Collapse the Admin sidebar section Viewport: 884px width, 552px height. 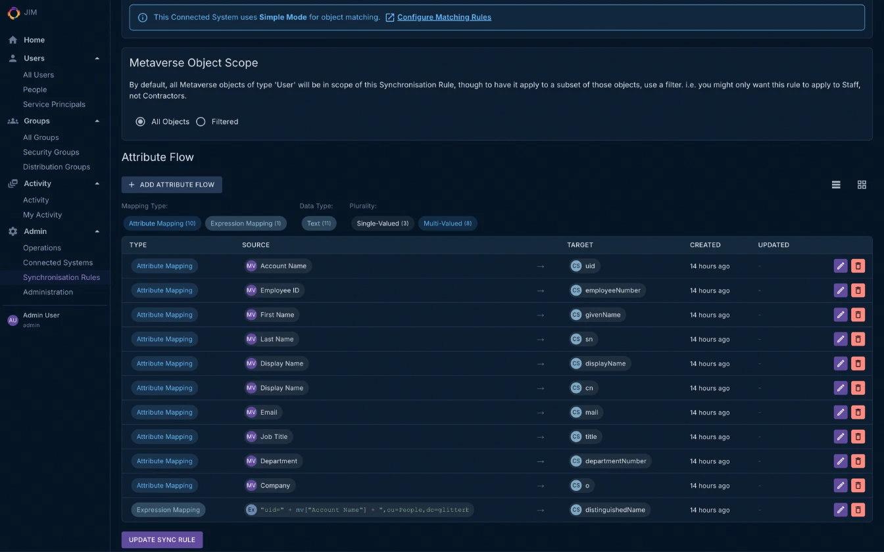coord(97,231)
